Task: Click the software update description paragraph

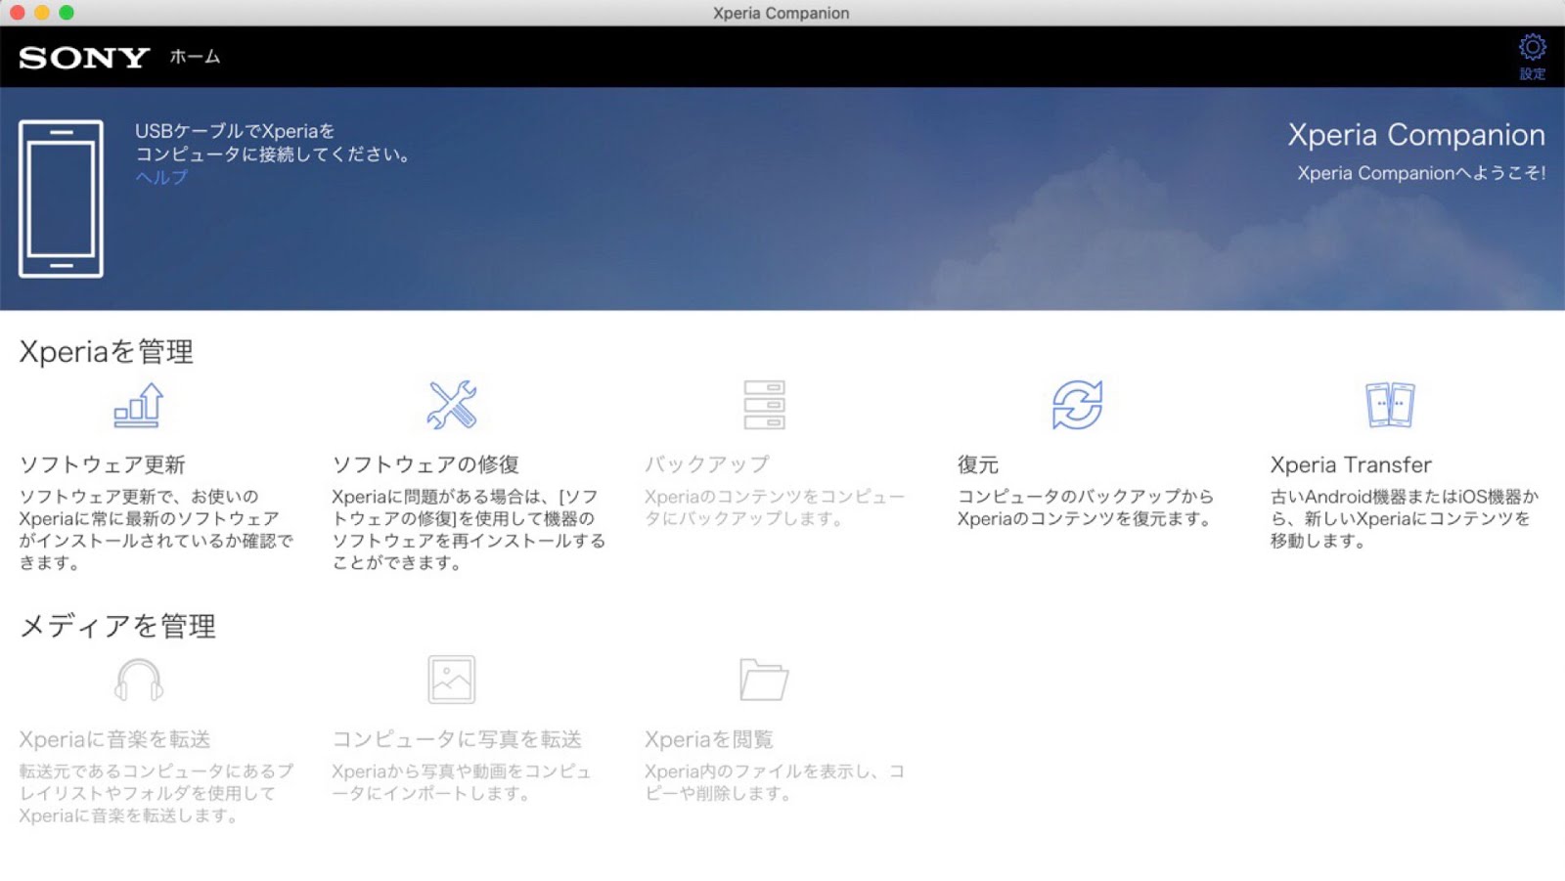Action: click(x=156, y=530)
